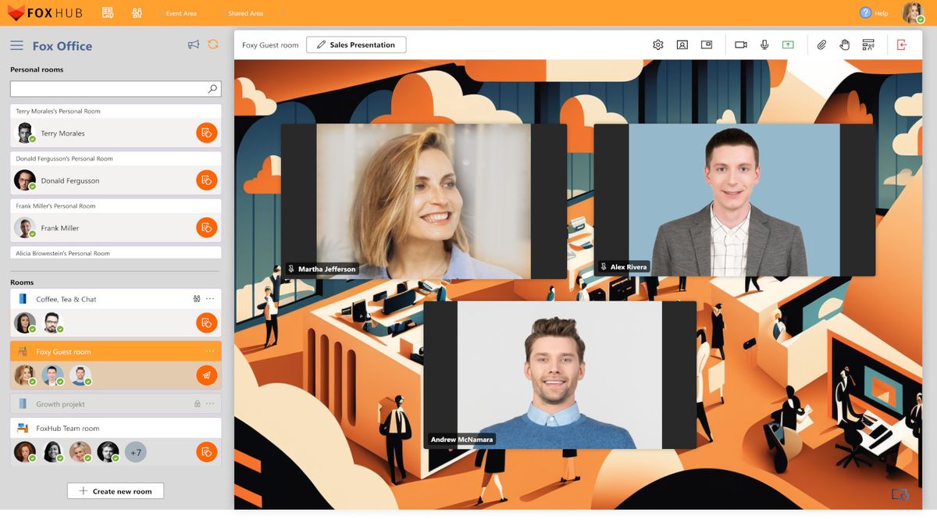Click the megaphone announcement icon above Fox Office
The width and height of the screenshot is (937, 520).
pos(193,45)
